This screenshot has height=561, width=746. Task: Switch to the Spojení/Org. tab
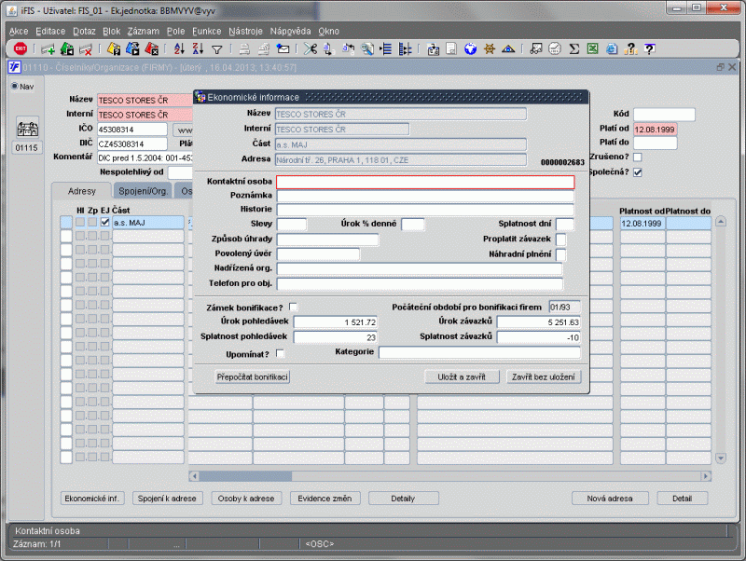pos(144,191)
